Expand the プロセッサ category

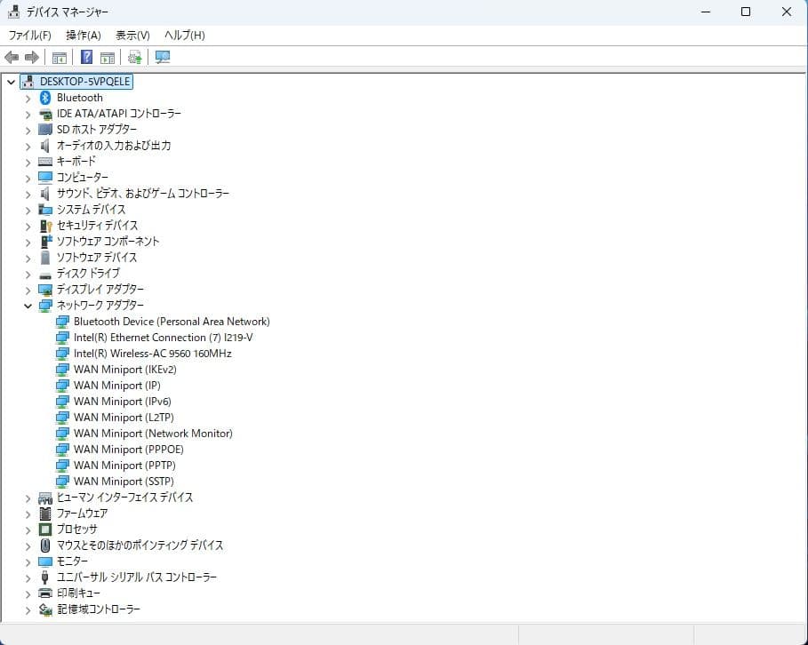[x=28, y=529]
